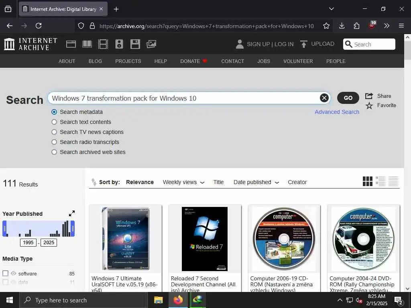Open the Internet Archive home logo
Viewport: 411px width, 308px height.
coord(31,44)
